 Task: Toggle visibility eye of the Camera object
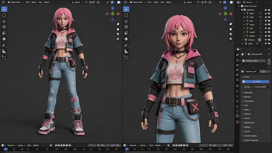266,40
